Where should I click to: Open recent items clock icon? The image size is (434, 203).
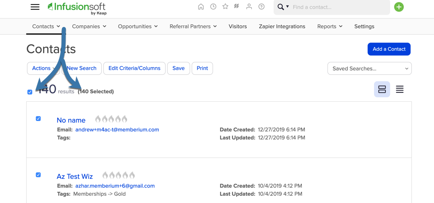coord(213,7)
